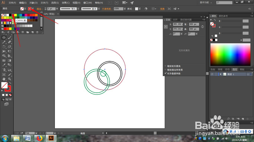Screen dimensions: 254x142
Task: Select the Mesh tool
Action: click(x=4, y=61)
